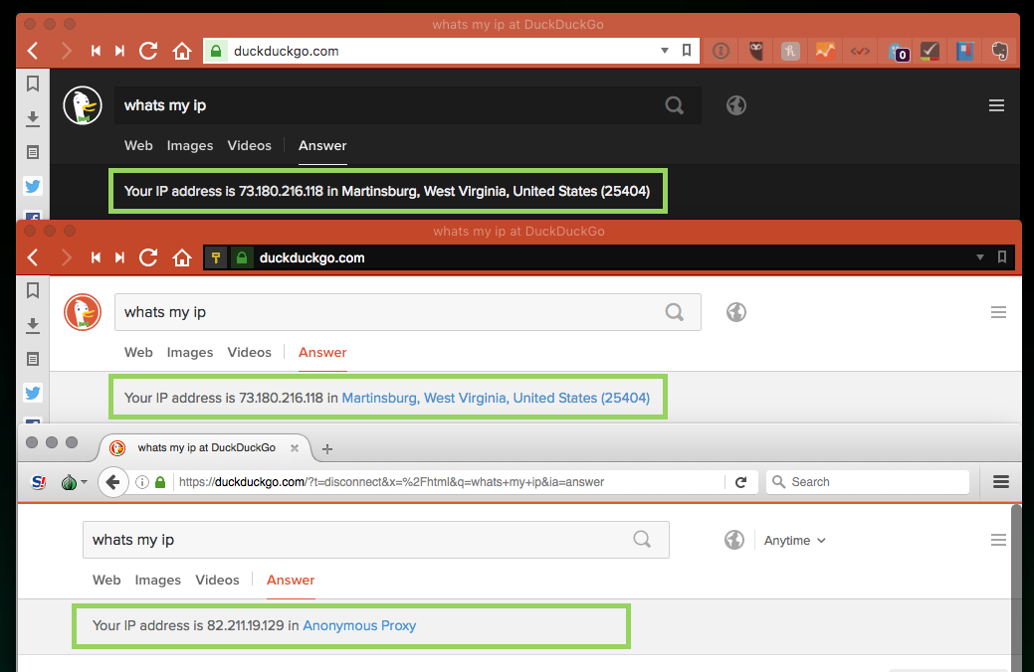Open downloads panel in middle window sidebar
The image size is (1034, 672).
[x=32, y=325]
